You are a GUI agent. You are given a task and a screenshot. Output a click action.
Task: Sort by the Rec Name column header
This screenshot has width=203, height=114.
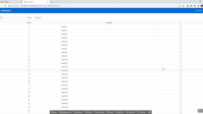pyautogui.click(x=109, y=22)
